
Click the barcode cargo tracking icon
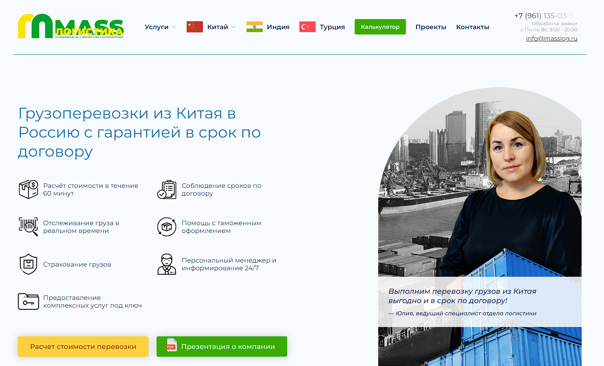click(x=28, y=226)
